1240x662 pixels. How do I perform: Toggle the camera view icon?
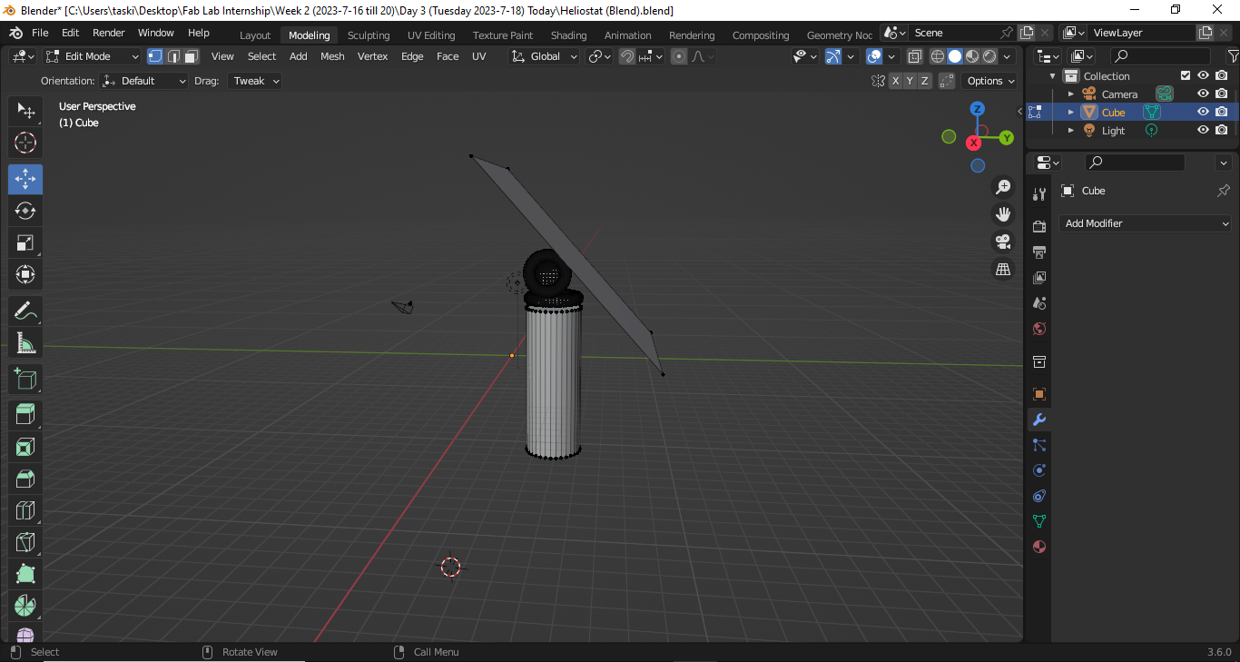point(1003,242)
